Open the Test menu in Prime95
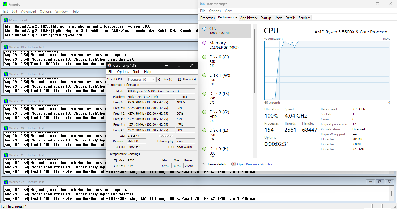 point(5,11)
